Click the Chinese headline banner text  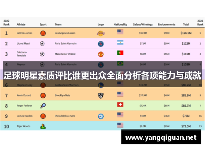point(102,75)
